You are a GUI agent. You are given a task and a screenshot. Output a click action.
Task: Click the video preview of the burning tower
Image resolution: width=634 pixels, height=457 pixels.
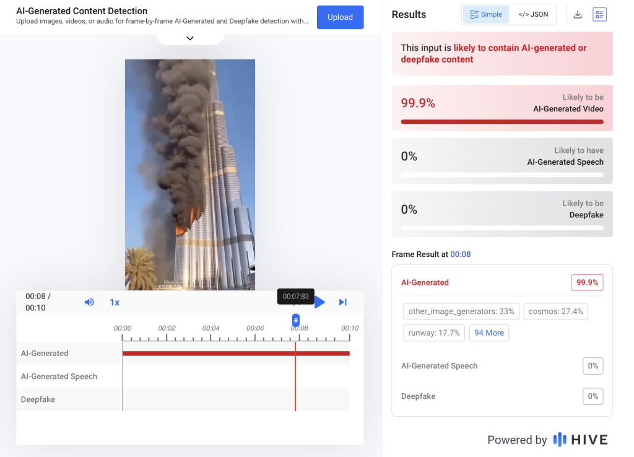click(x=190, y=175)
